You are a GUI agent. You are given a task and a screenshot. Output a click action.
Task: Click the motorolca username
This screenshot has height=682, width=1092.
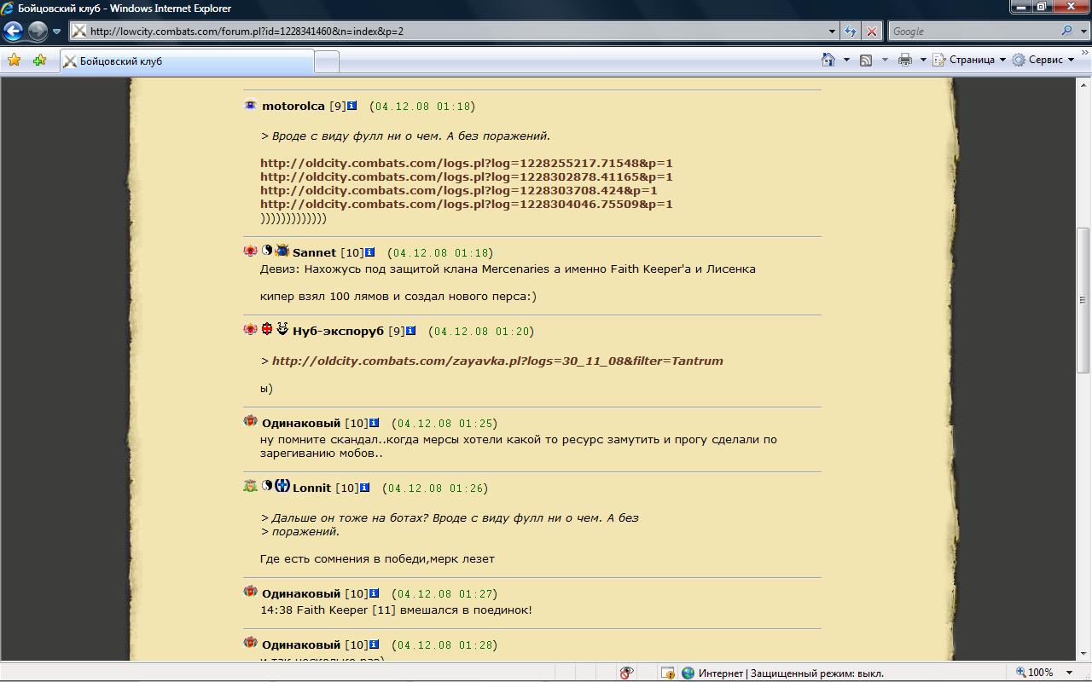(x=293, y=106)
